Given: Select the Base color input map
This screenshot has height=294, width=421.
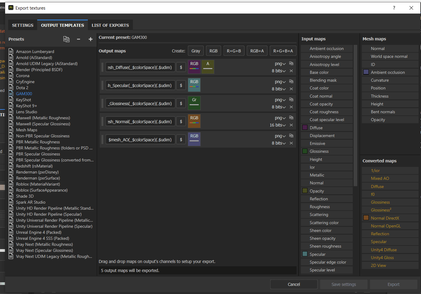Looking at the screenshot, I should tap(327, 72).
